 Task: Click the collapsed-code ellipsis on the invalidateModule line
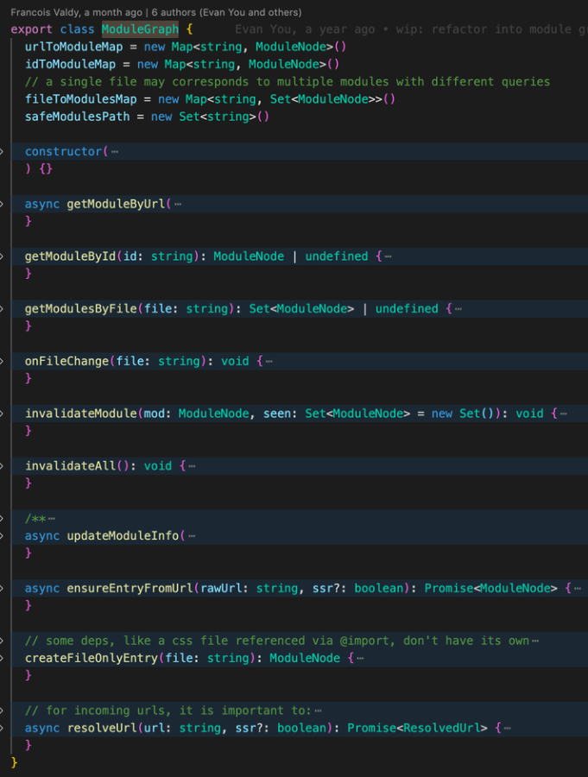pos(563,414)
